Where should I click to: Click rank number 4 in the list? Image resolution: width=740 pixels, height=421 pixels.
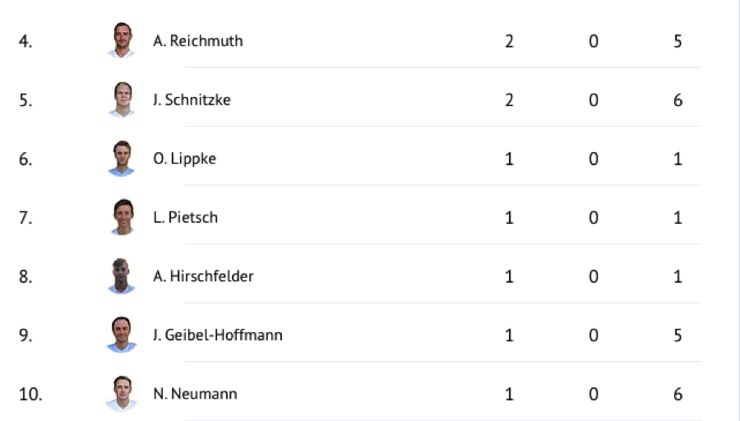click(x=25, y=40)
